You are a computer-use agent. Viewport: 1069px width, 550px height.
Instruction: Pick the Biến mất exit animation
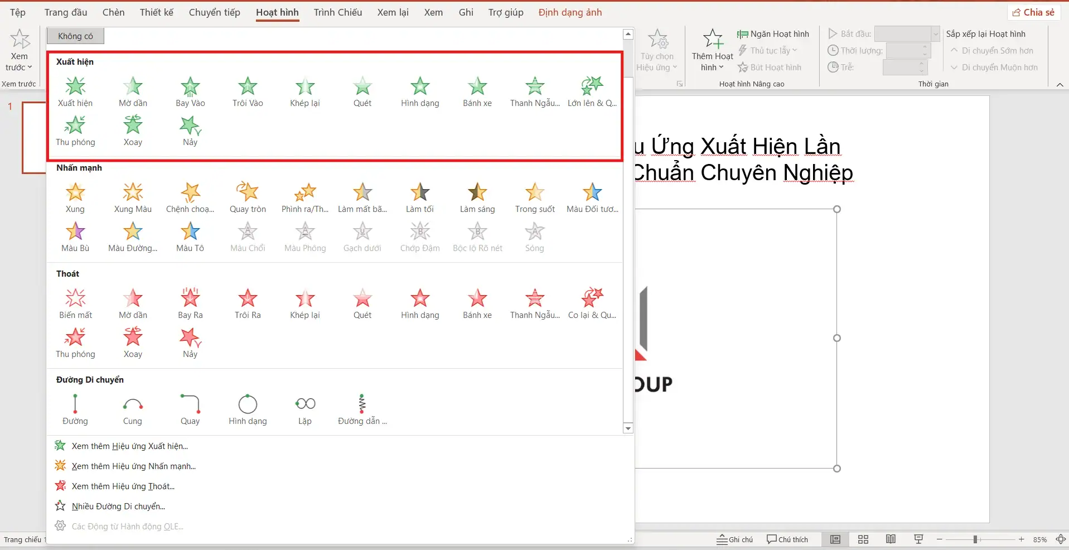[75, 304]
